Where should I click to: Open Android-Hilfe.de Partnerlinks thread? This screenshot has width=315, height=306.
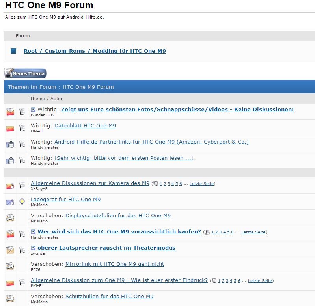pos(151,142)
